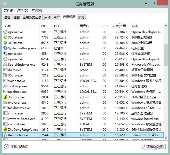Click the 33,384 K memory value
This screenshot has height=155, width=170.
(x=121, y=32)
